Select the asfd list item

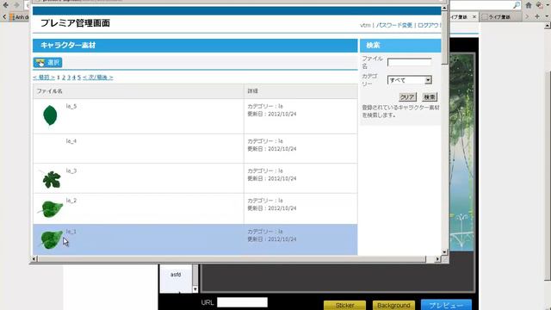click(x=176, y=275)
